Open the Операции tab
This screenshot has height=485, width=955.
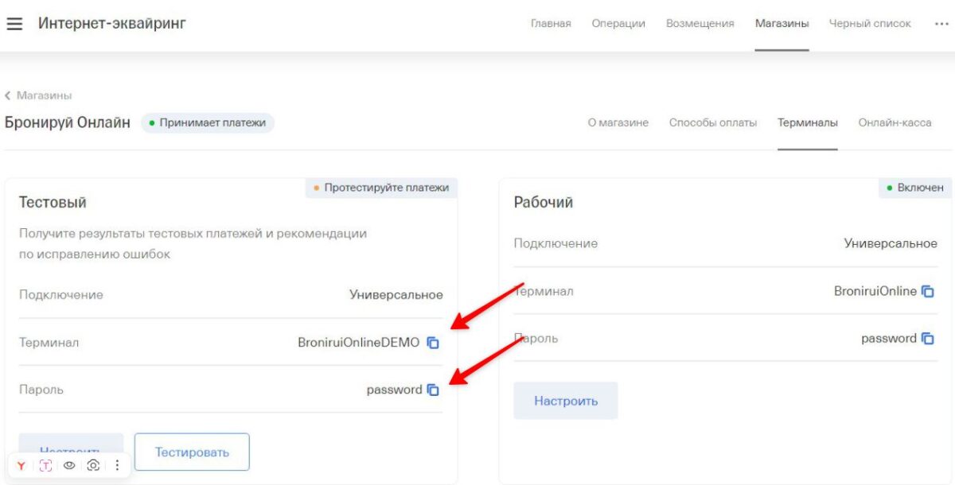(618, 24)
